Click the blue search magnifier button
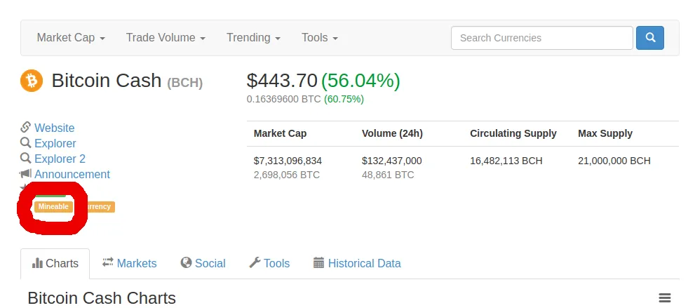 coord(650,38)
